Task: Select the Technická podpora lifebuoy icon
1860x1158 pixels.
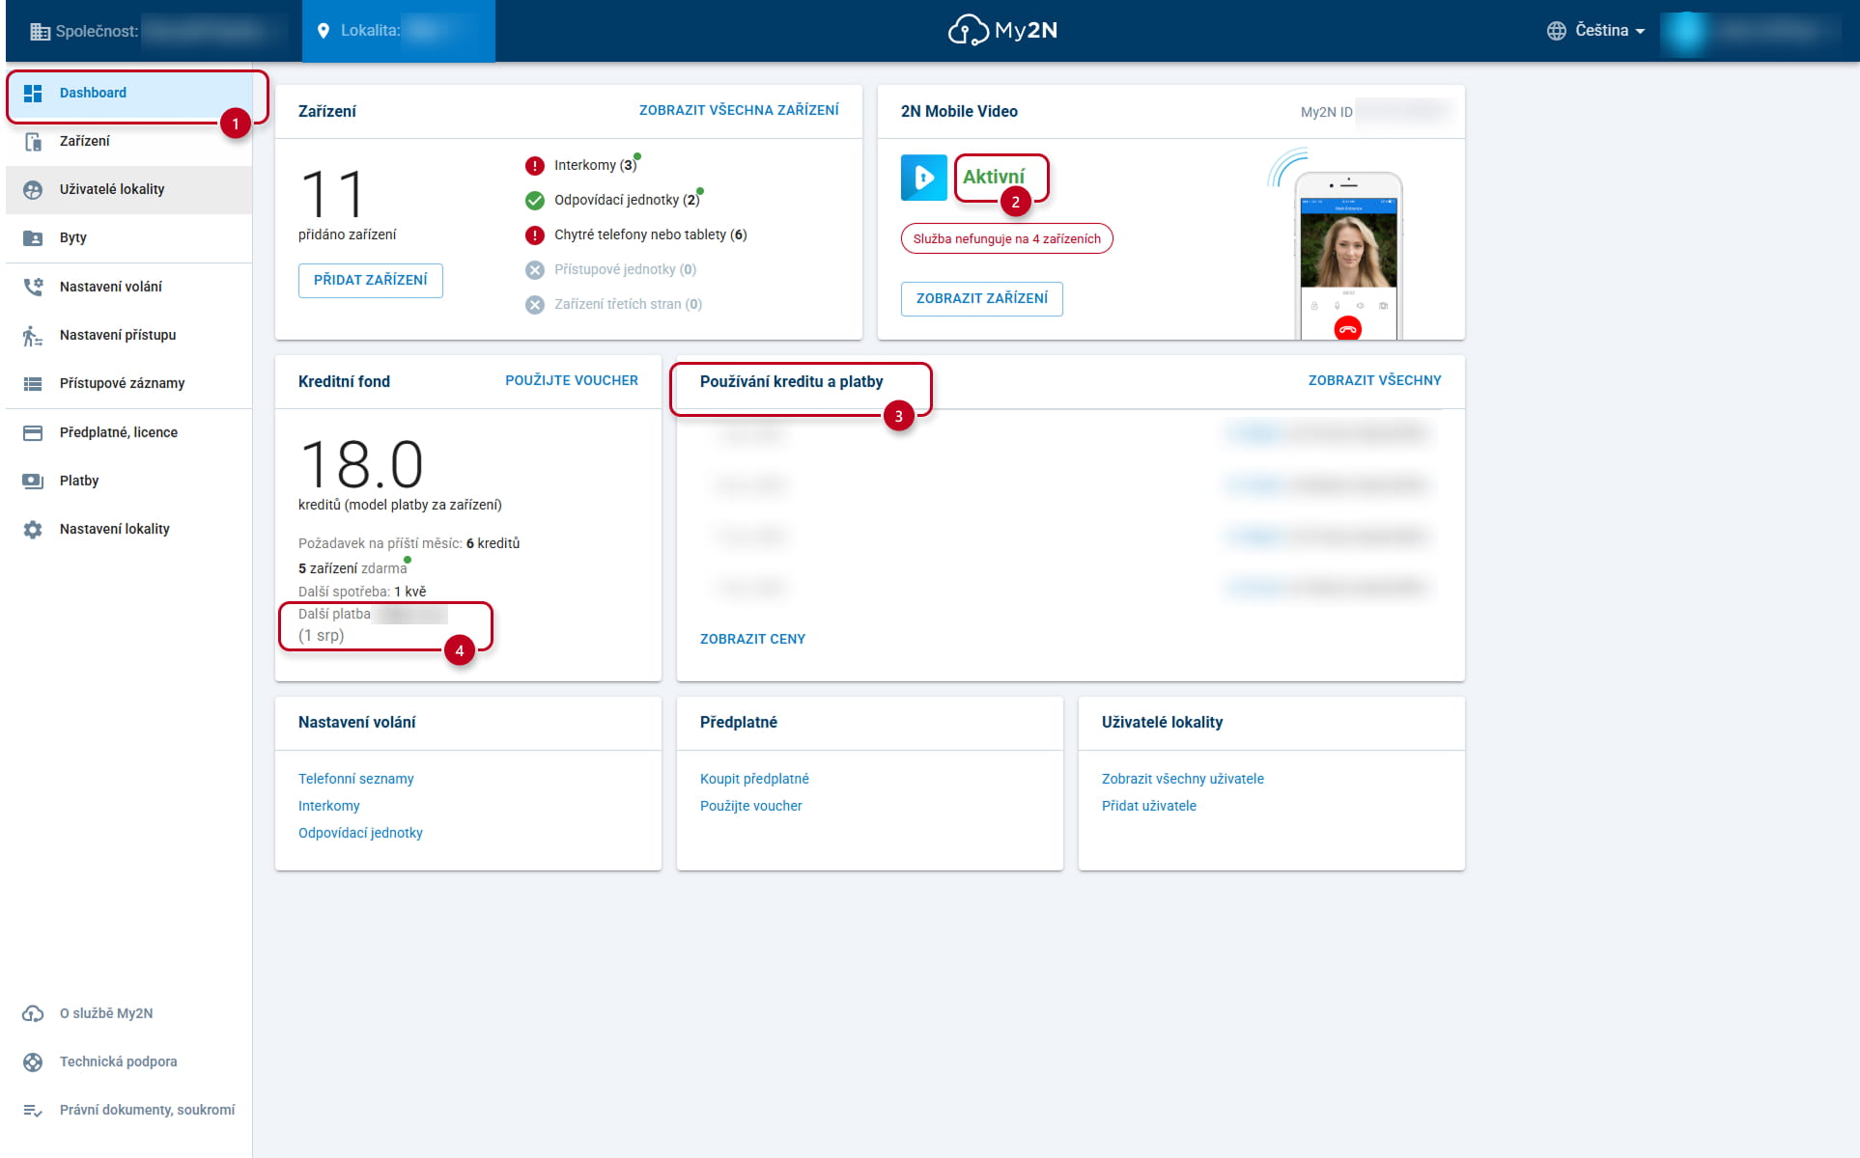Action: (33, 1061)
